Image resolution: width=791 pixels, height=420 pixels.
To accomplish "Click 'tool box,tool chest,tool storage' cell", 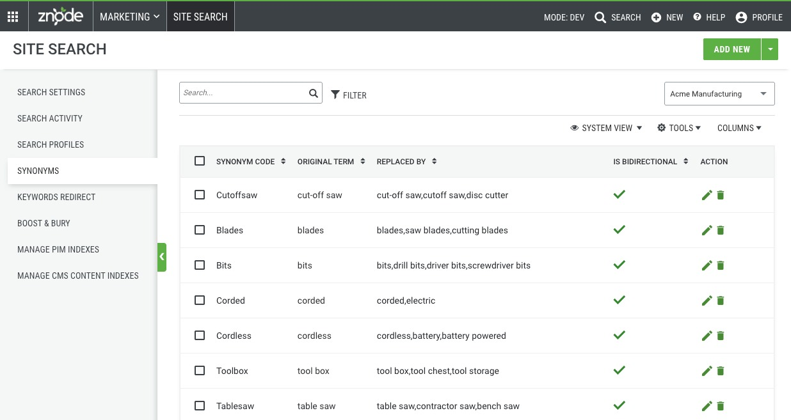I will point(438,371).
